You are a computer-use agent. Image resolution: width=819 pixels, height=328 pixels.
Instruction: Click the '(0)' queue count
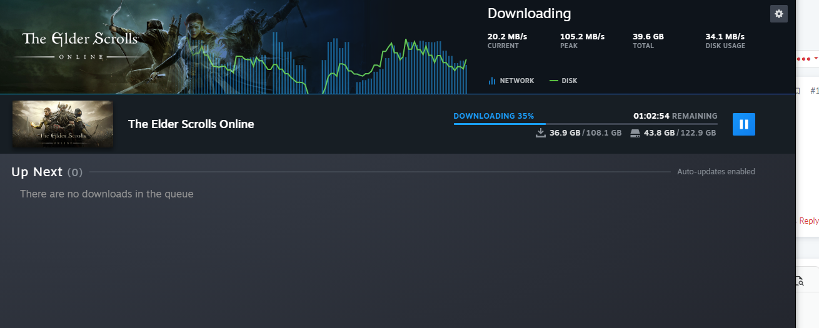point(74,172)
